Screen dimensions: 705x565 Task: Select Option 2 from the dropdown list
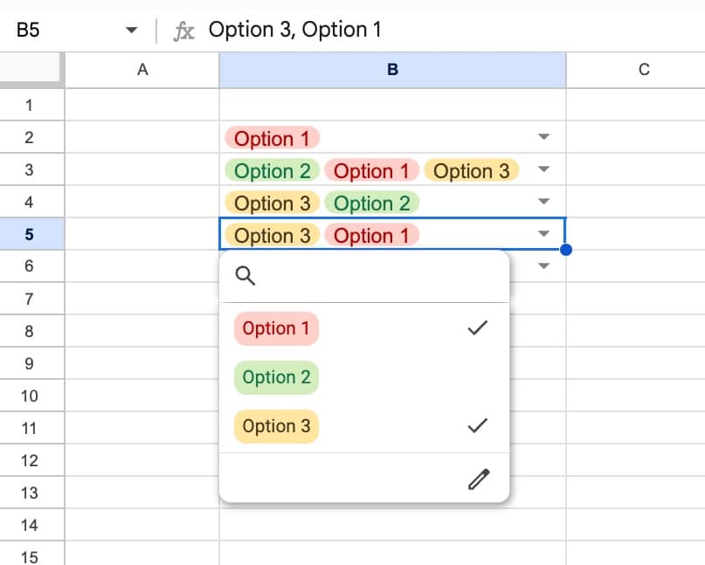click(x=276, y=377)
